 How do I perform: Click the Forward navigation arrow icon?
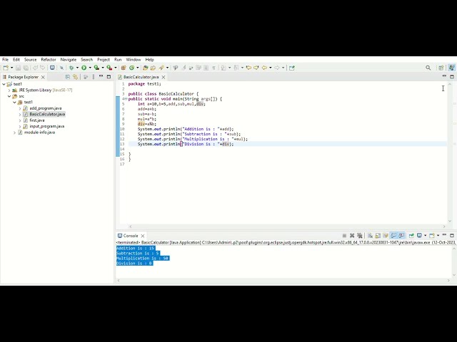277,68
